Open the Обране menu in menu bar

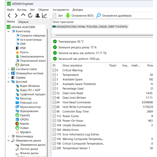[43, 10]
